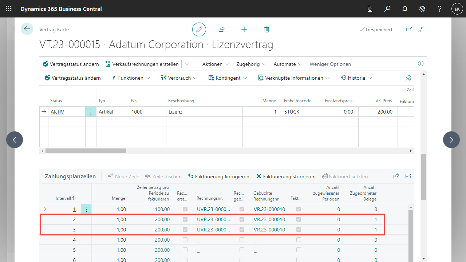Expand the Funktionen dropdown
This screenshot has width=466, height=262.
click(x=131, y=78)
